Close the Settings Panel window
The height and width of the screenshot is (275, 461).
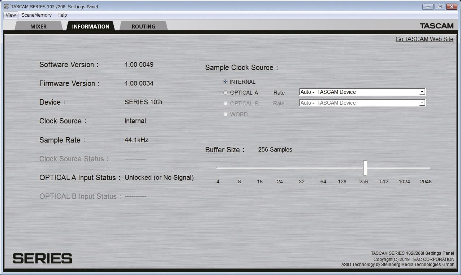(452, 6)
